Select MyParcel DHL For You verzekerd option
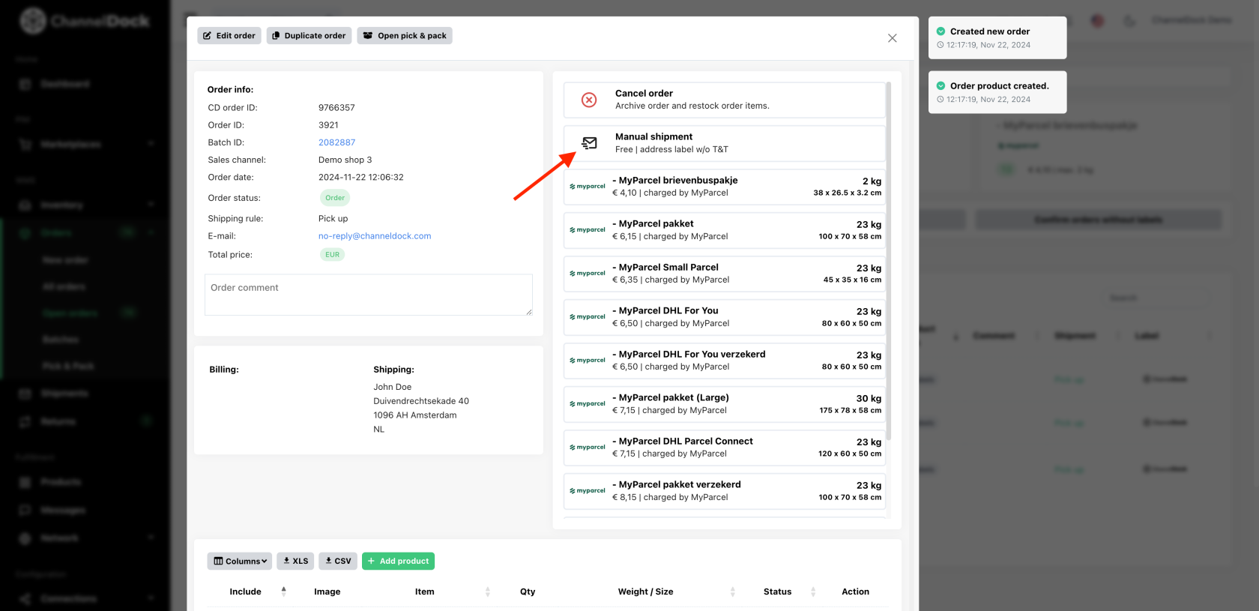 (x=724, y=361)
